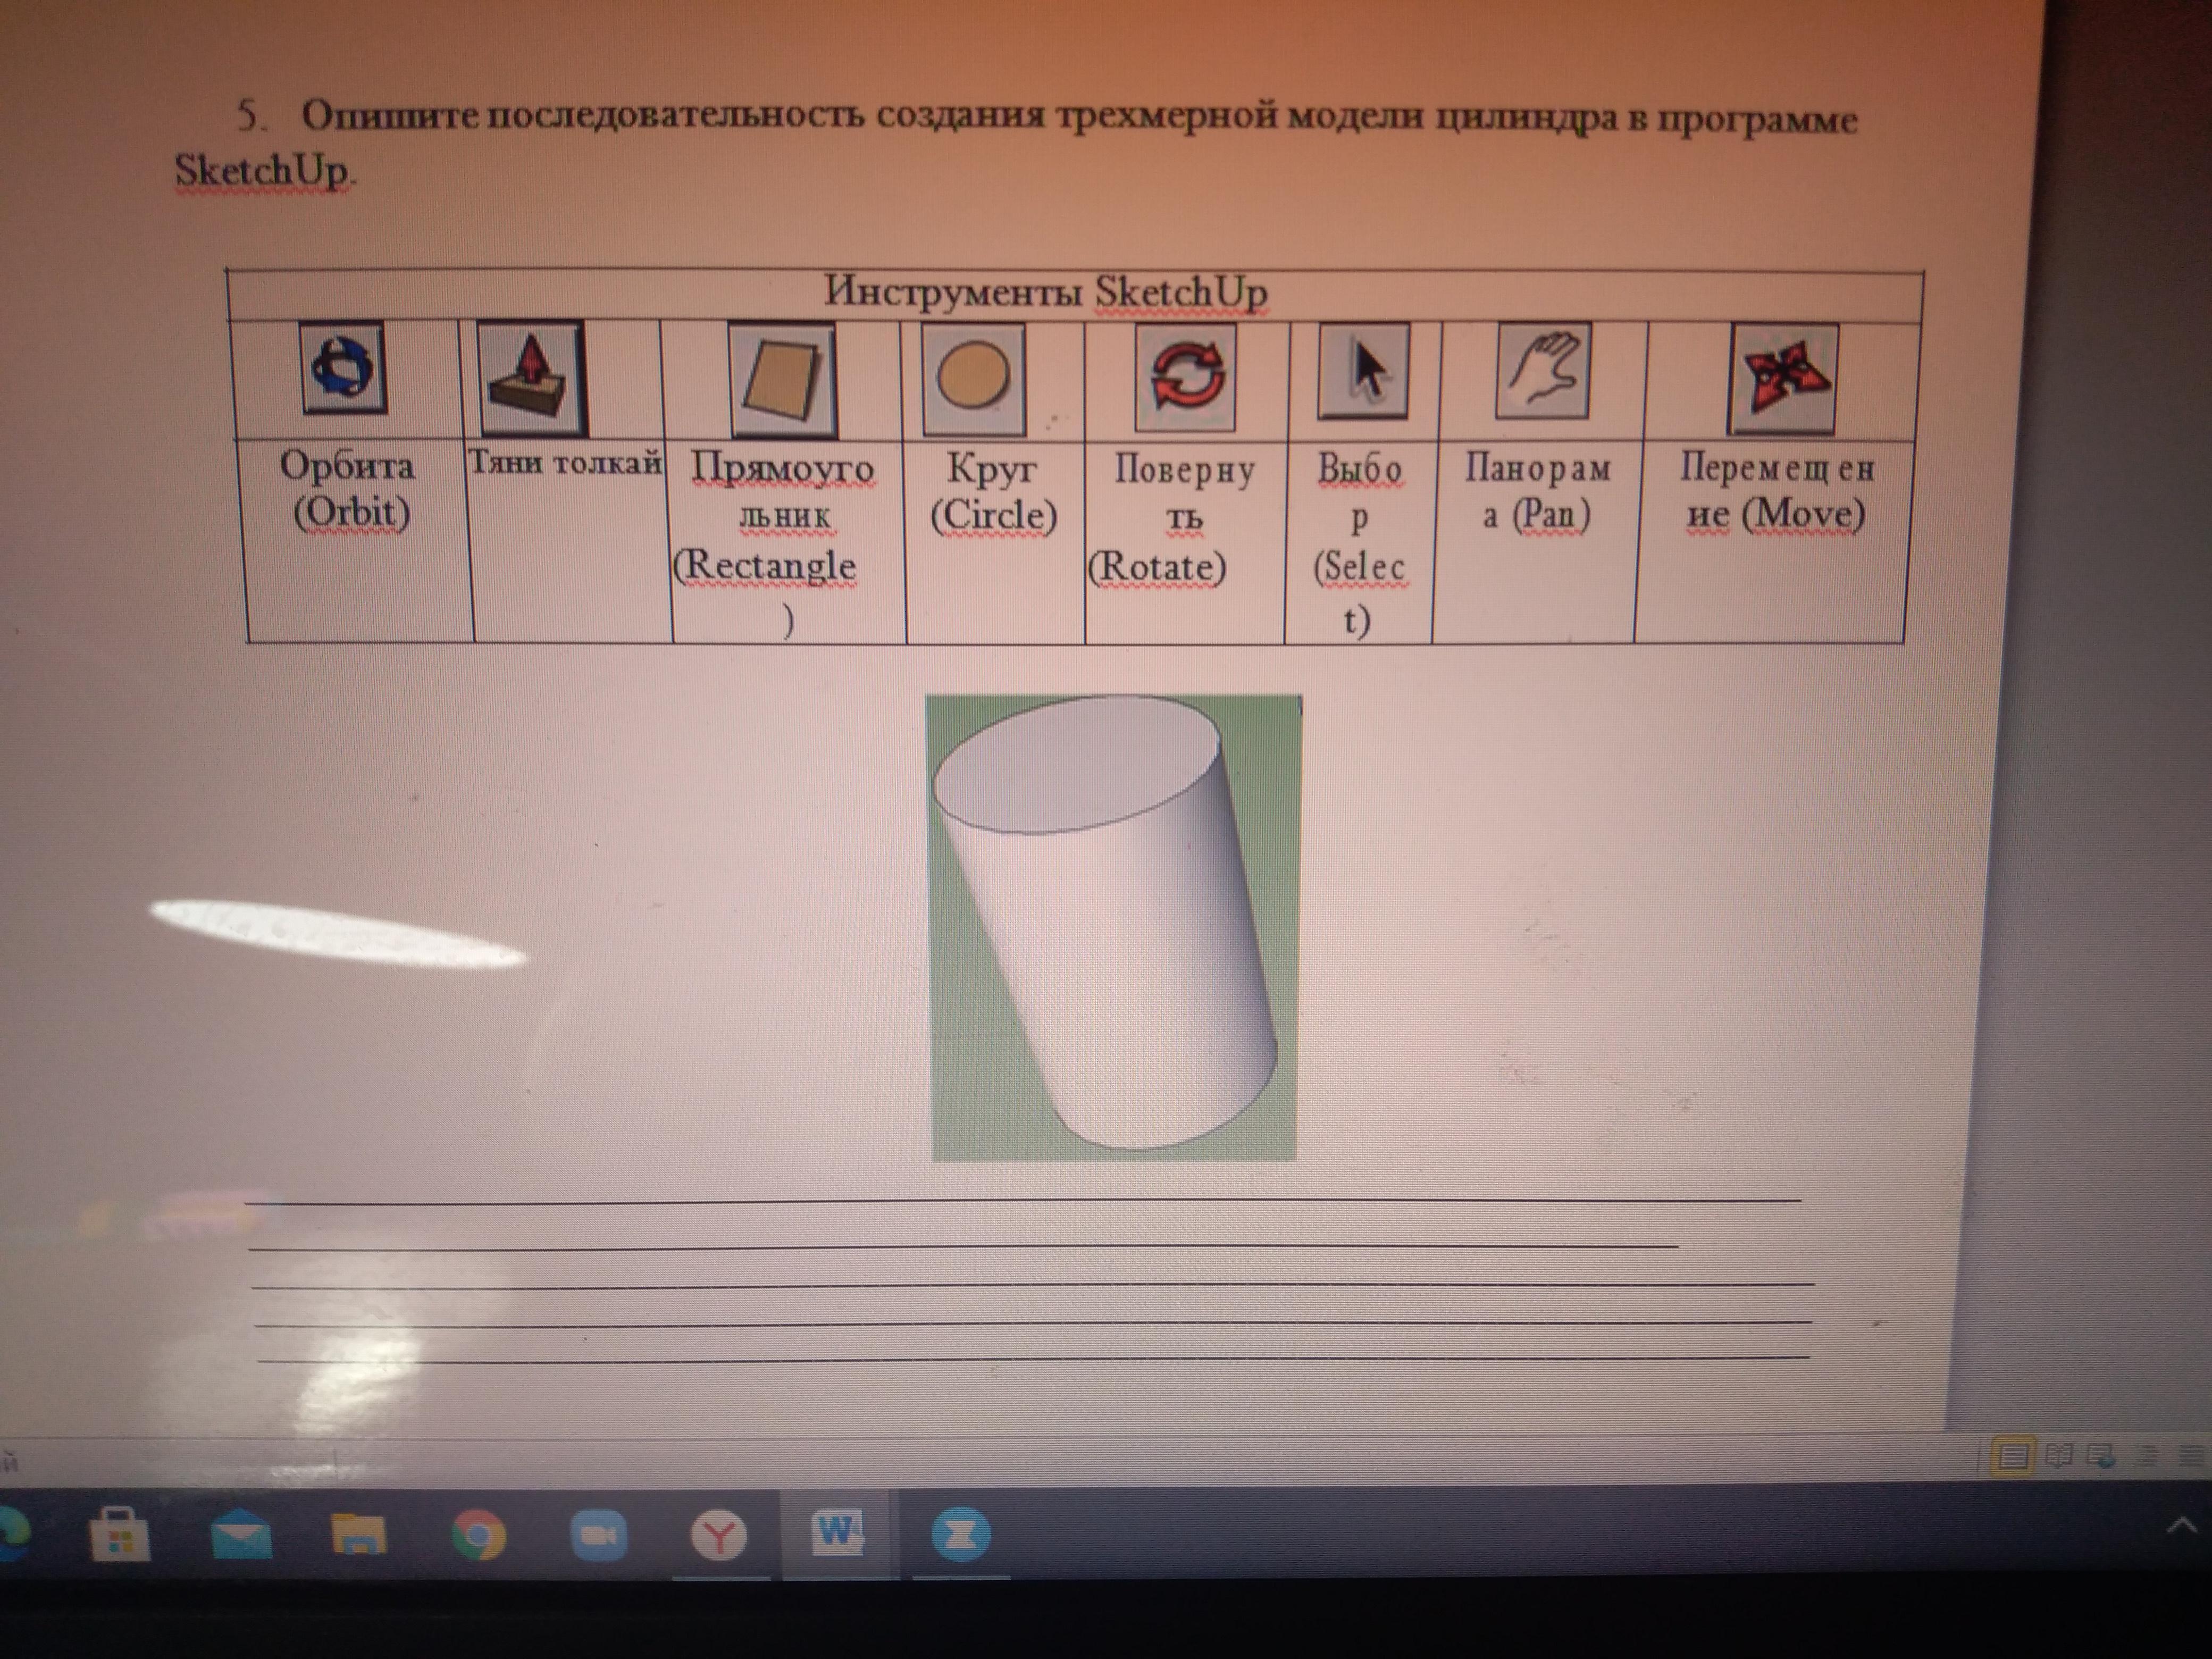Launch Google Chrome from the taskbar
This screenshot has height=1659, width=2212.
pos(478,1535)
